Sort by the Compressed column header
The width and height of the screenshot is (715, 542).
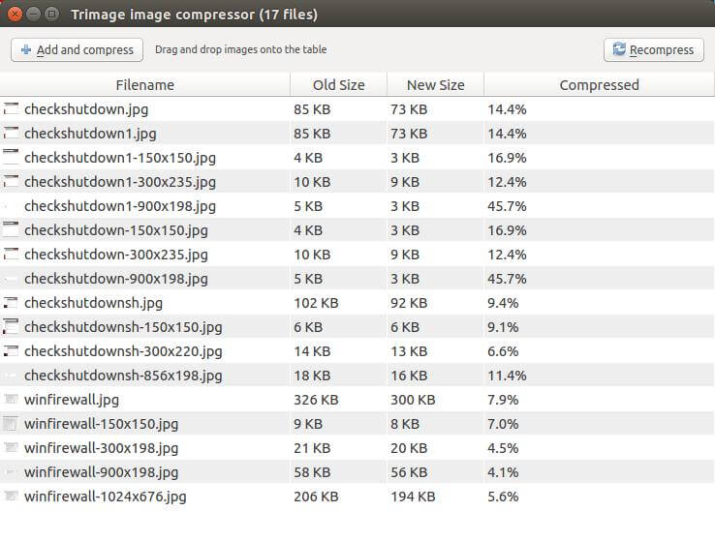coord(599,85)
